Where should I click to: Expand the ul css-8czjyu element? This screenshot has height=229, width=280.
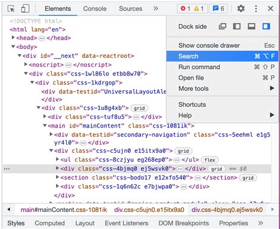[57, 159]
